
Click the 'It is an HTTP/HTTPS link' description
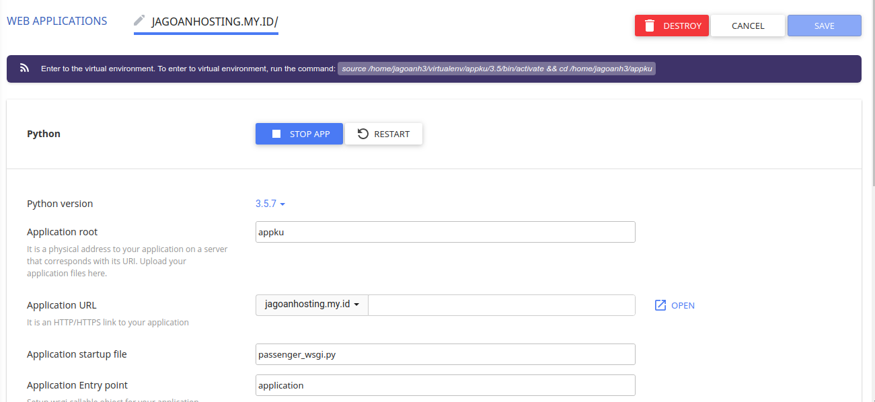coord(108,323)
